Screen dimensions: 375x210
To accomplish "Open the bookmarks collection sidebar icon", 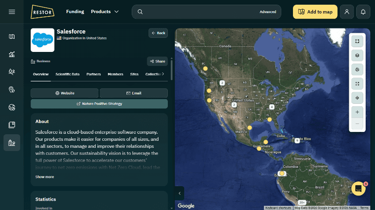I will (x=12, y=125).
